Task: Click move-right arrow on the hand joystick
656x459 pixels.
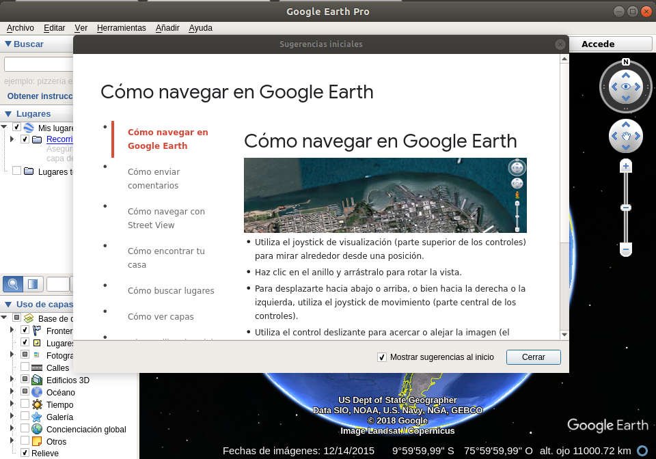Action: (637, 136)
